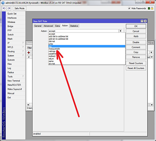Screen dimensions: 156x141
Task: Switch to the General tab
Action: pos(38,26)
